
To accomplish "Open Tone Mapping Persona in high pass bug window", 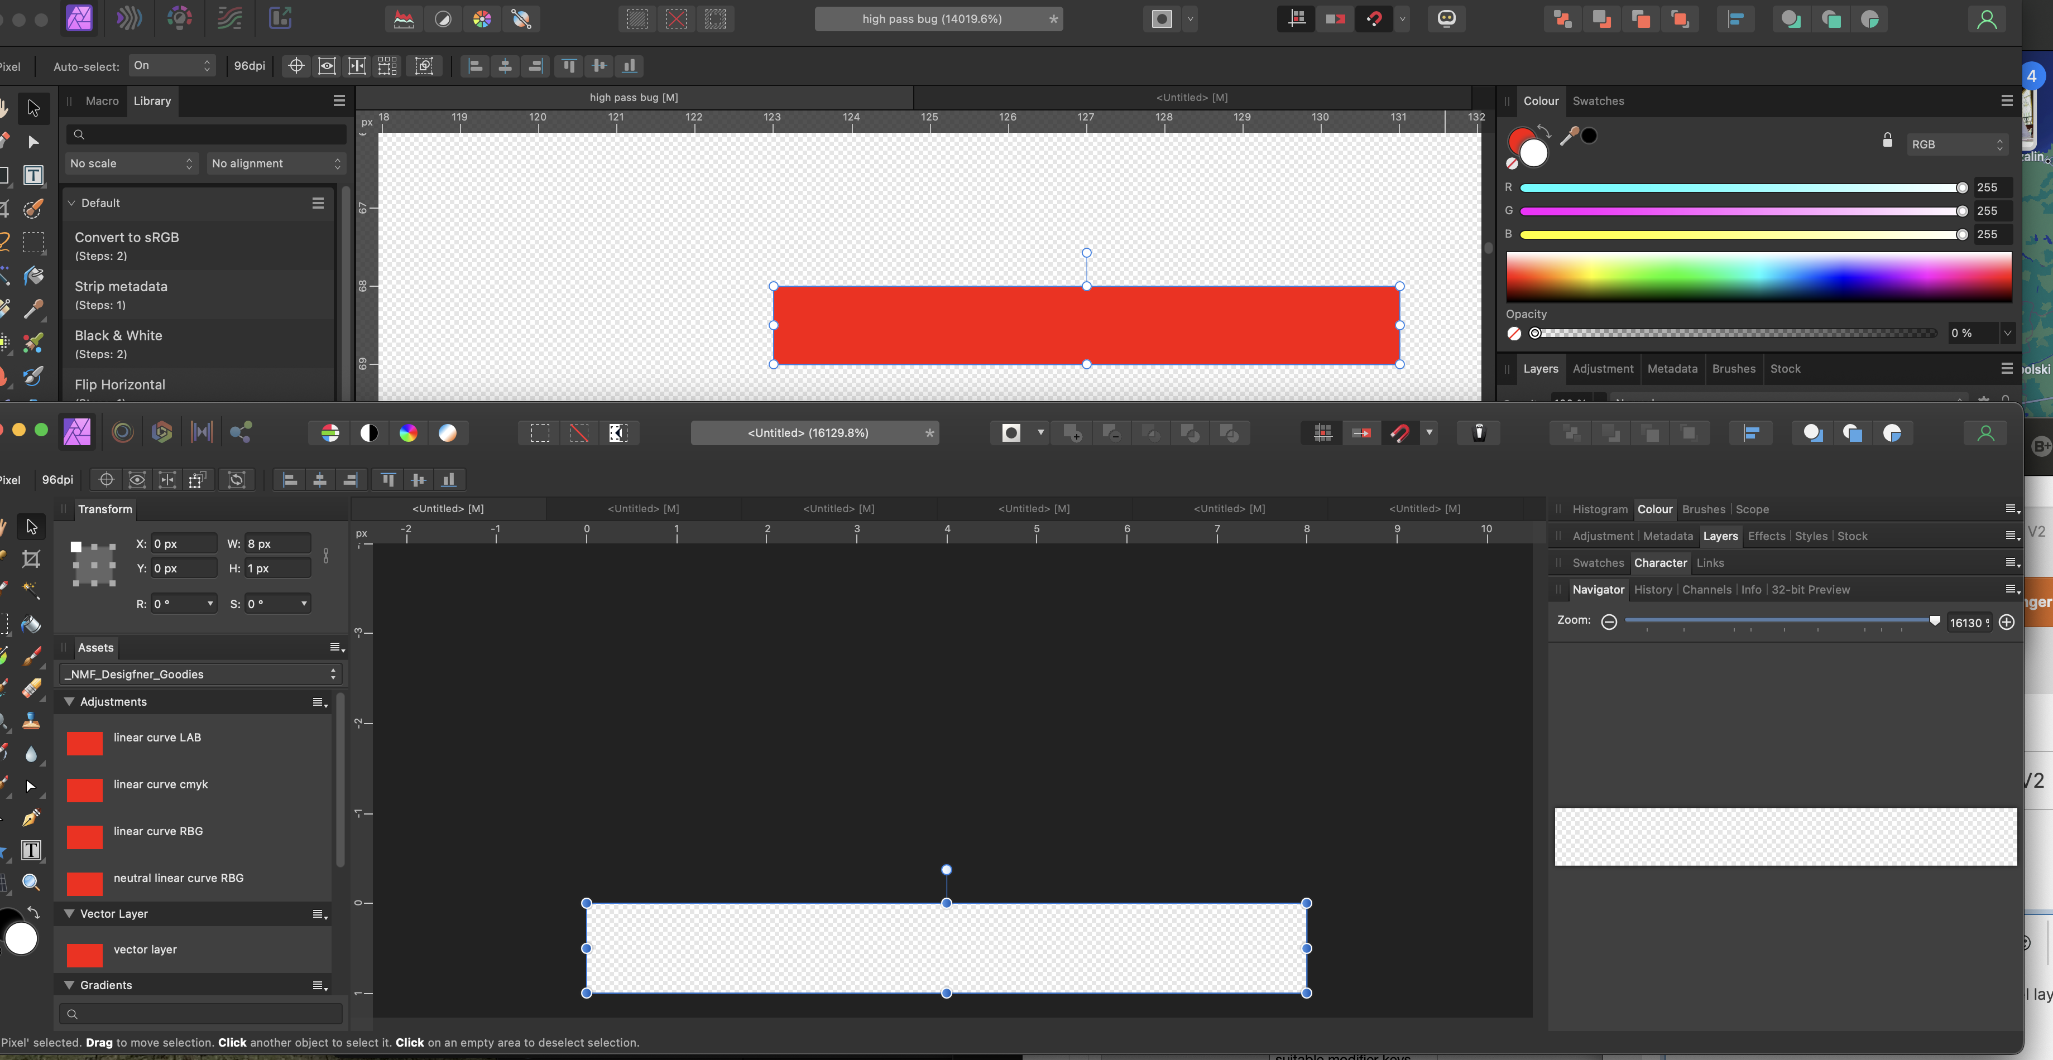I will tap(229, 18).
